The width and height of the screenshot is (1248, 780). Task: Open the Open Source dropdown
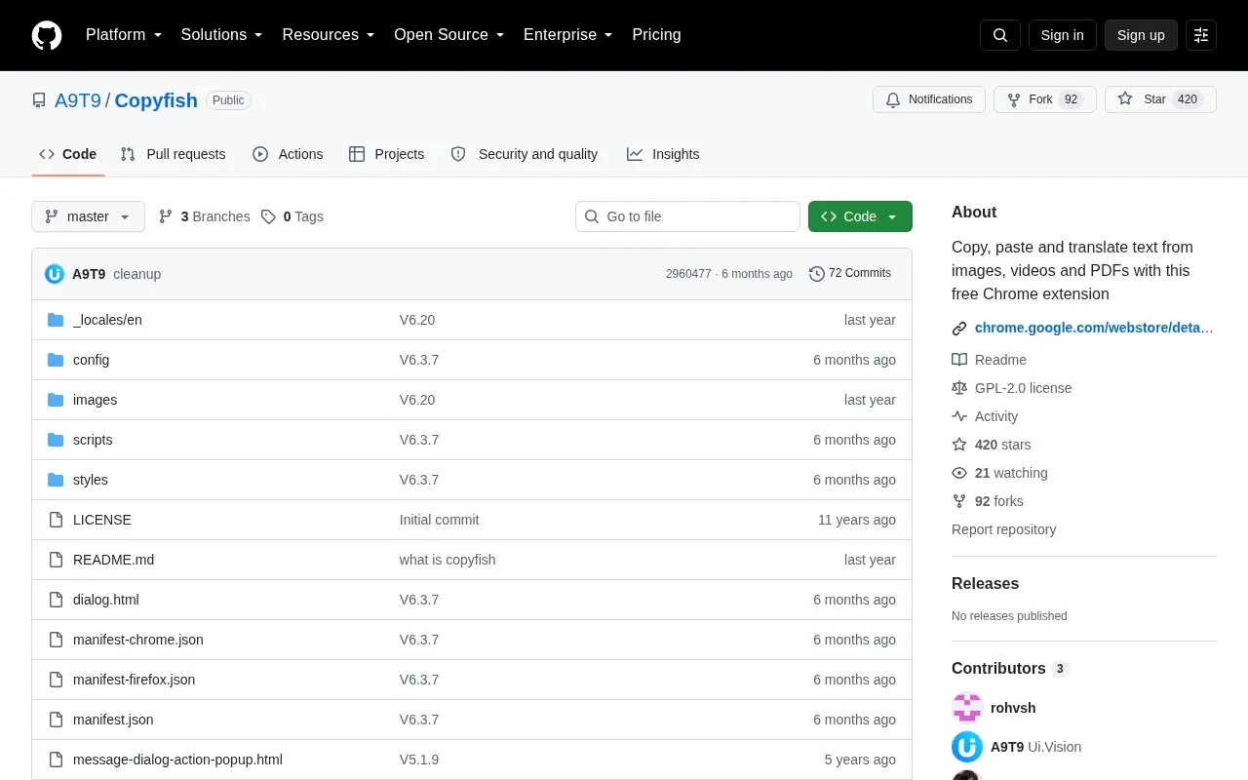(x=449, y=35)
